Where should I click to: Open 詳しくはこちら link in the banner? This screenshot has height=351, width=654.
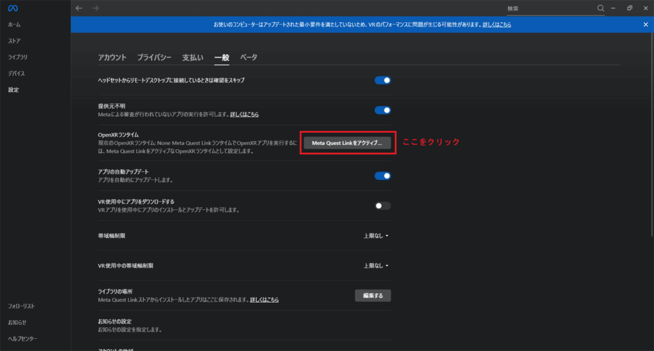coord(497,25)
